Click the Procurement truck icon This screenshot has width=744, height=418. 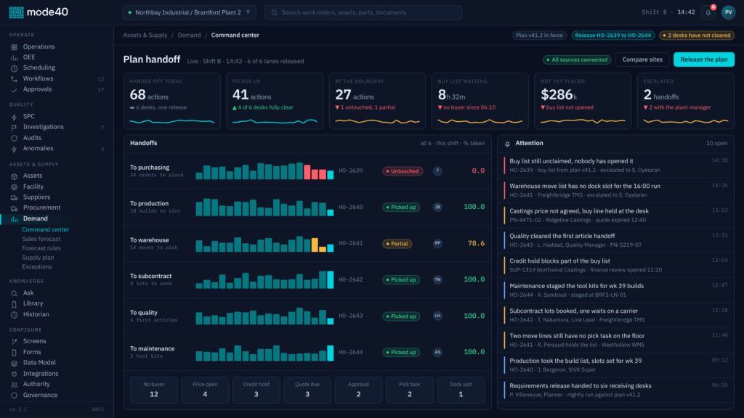coord(15,208)
